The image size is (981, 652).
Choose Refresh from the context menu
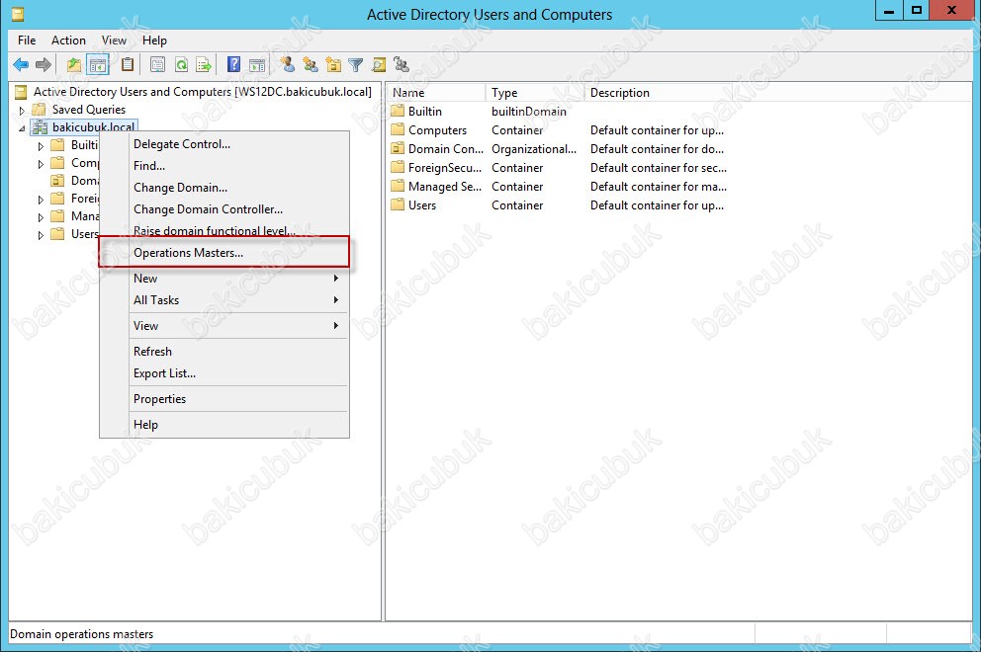(224, 352)
